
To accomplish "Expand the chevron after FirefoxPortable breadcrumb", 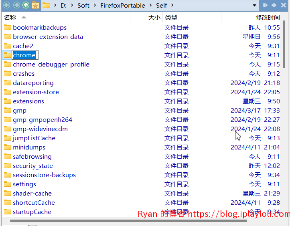I will point(150,5).
